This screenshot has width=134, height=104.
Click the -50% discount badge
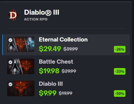click(120, 93)
